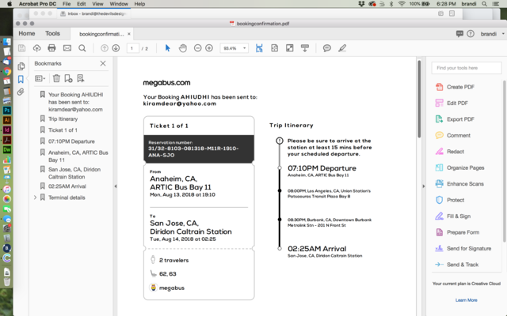Open the File menu
The image size is (507, 316).
[67, 4]
